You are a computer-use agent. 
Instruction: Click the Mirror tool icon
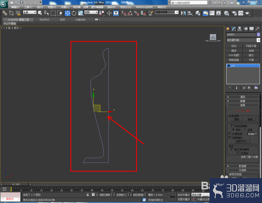click(x=183, y=13)
